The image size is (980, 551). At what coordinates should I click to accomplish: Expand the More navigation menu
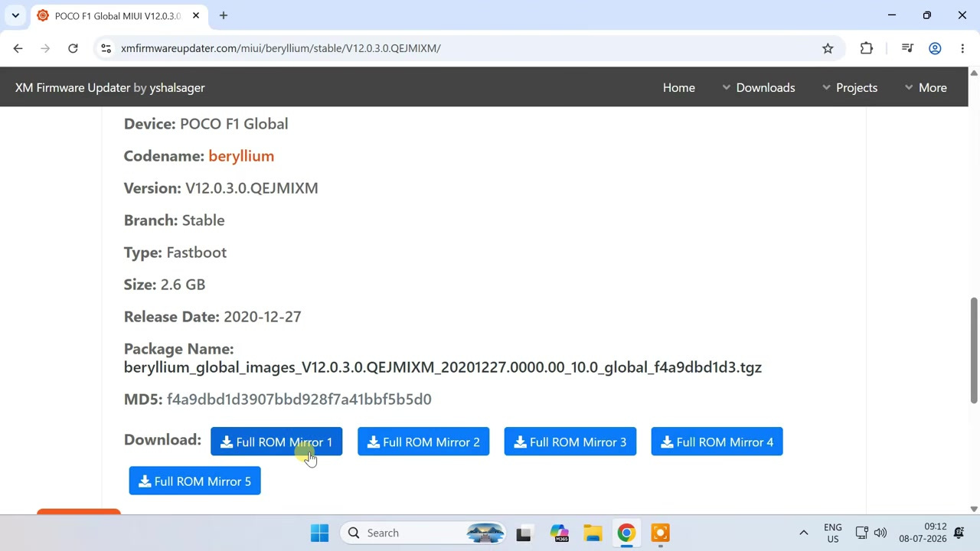click(926, 87)
